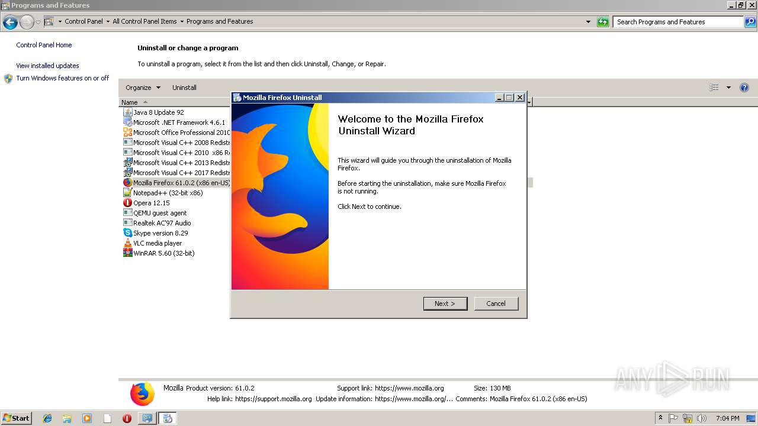Select Microsoft Visual C++ 2008 Redistributable entry

(181, 143)
